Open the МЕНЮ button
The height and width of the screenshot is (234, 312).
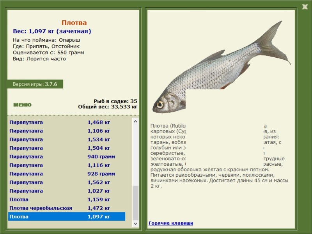click(x=22, y=105)
